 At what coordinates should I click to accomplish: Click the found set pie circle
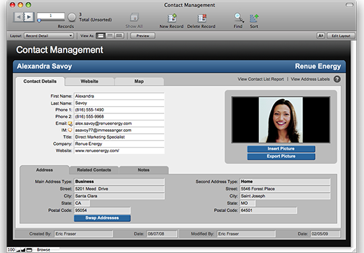click(72, 17)
